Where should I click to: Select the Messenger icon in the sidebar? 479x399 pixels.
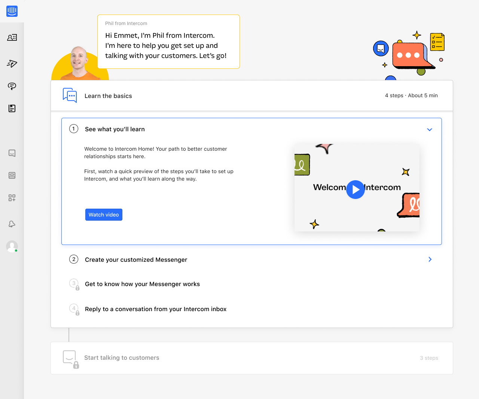point(12,153)
